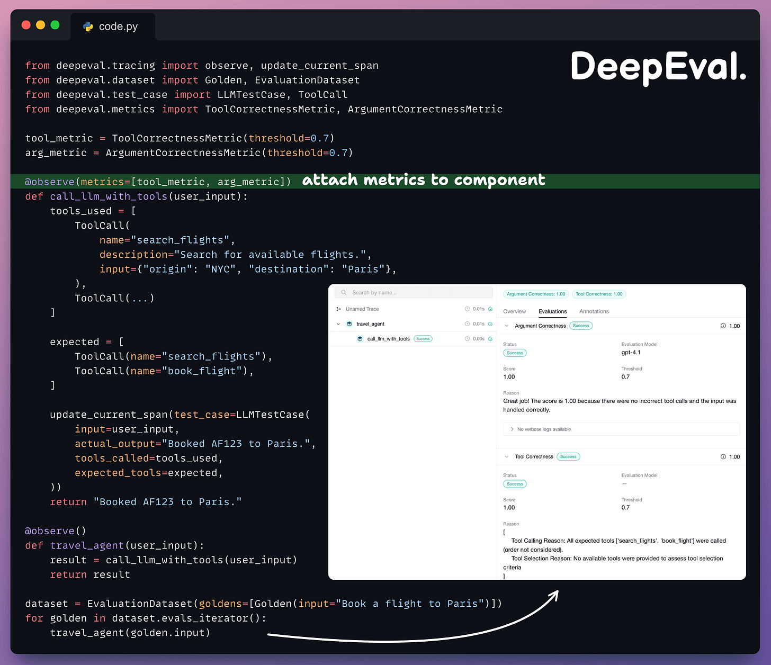Click Success badge under Tool Correctness Status
Screen dimensions: 771x665
(x=515, y=484)
